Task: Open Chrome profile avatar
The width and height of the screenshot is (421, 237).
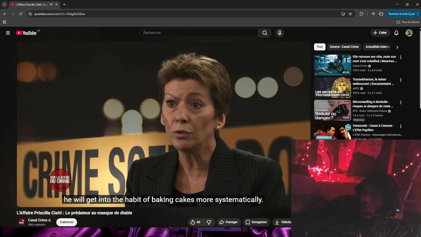Action: coord(381,14)
